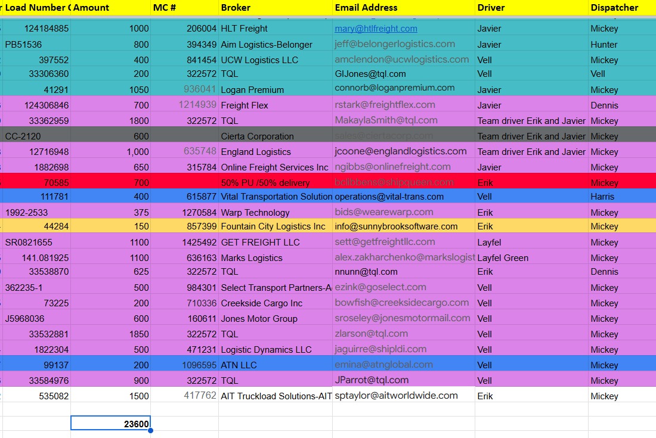Select the Logistic Dynamics LLC cell
Image resolution: width=656 pixels, height=438 pixels.
(276, 349)
